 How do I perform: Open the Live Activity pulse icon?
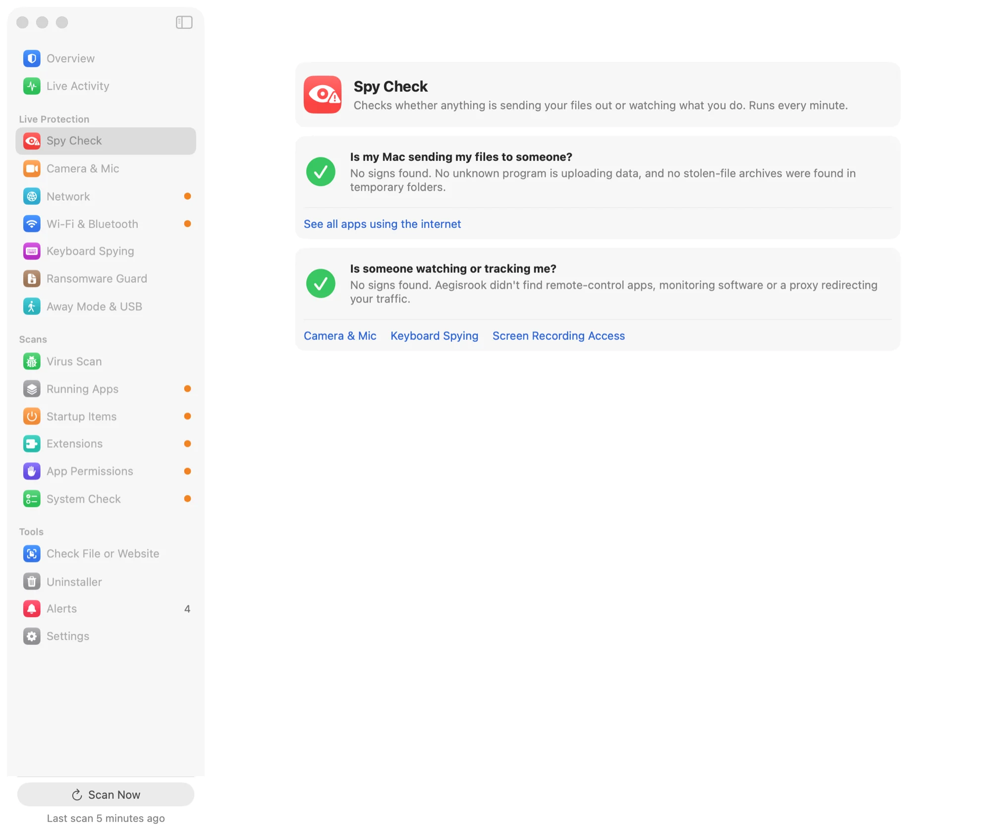tap(32, 86)
